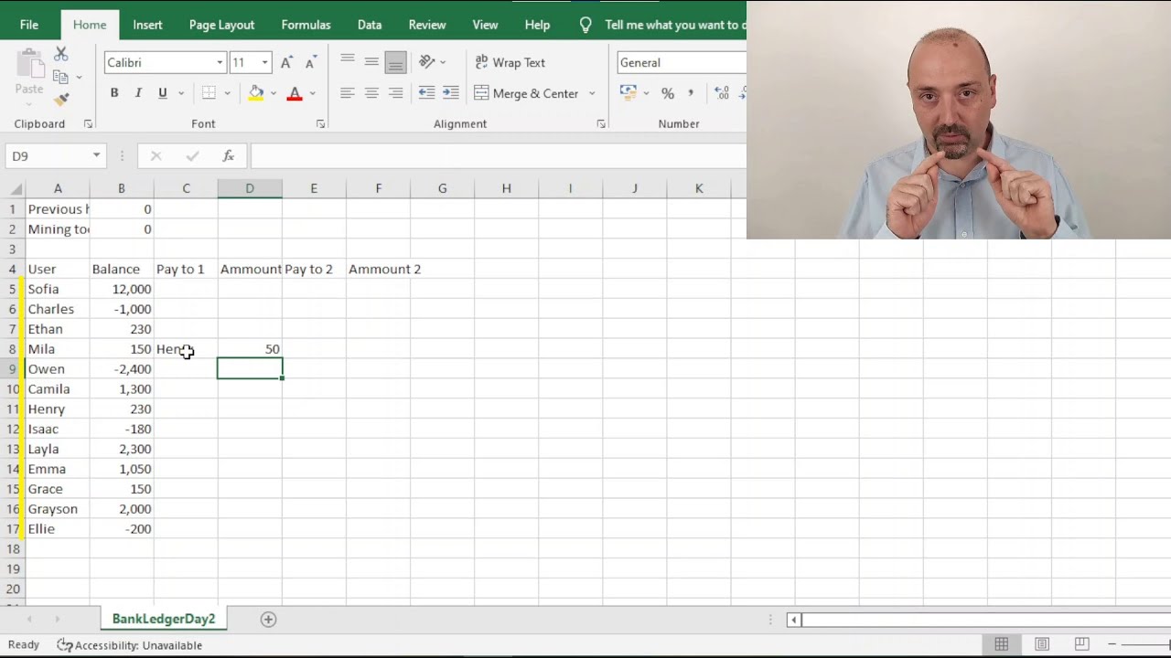
Task: Apply the Borders button
Action: pyautogui.click(x=209, y=93)
